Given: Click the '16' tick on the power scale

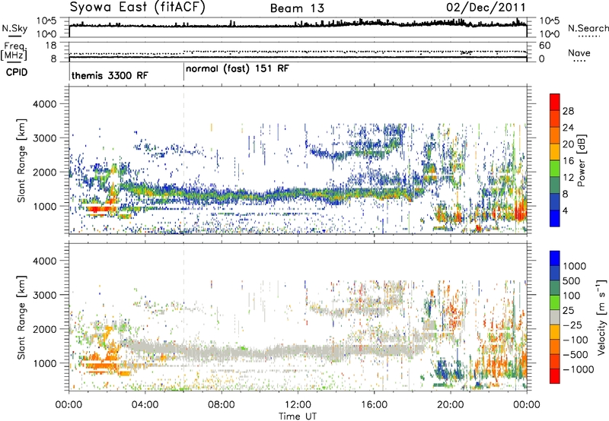Looking at the screenshot, I should 568,161.
